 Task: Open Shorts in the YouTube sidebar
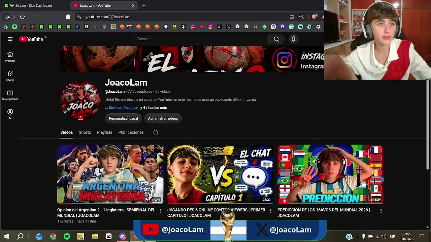point(10,76)
